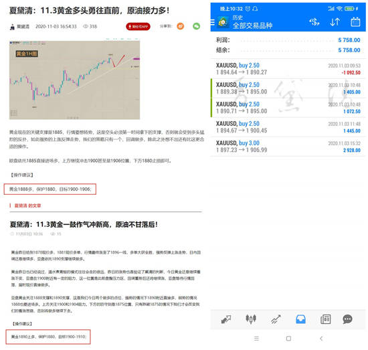
Task: Tap the headphone icon in status bar
Action: 255,9
